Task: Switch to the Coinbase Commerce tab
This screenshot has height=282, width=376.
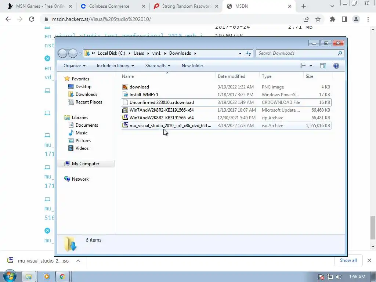Action: (112, 6)
